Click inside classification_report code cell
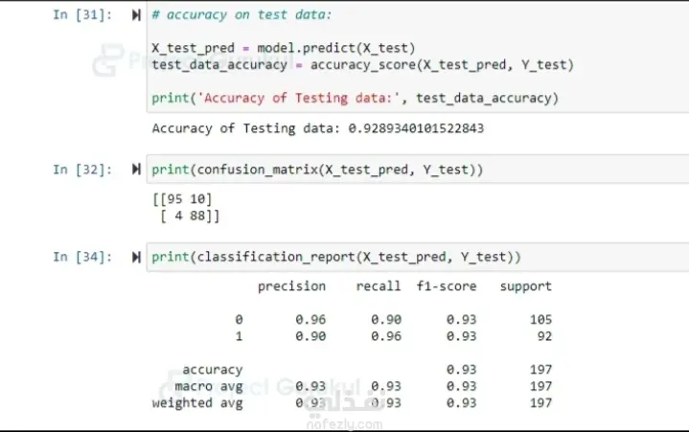The image size is (689, 432). [418, 257]
